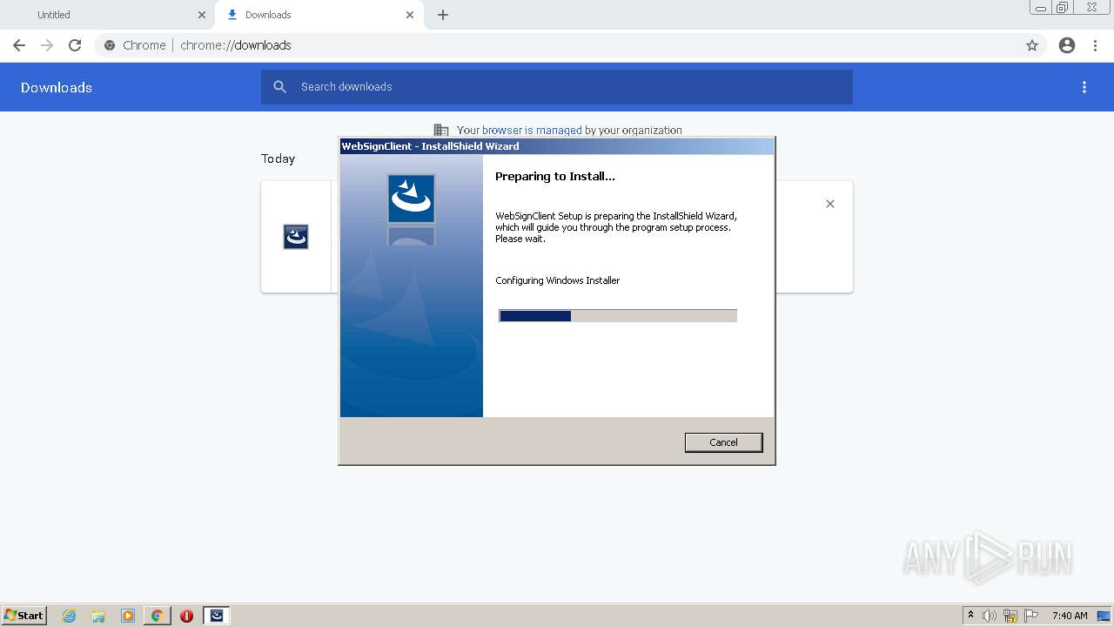Click the WebSignClient logo in wizard
Viewport: 1114px width, 627px height.
[x=411, y=198]
